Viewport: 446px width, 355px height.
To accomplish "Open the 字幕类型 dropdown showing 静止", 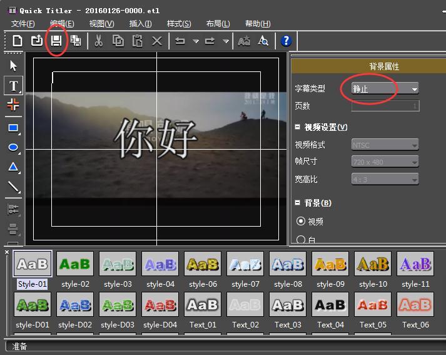I will point(385,89).
